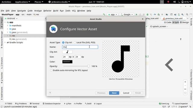The width and height of the screenshot is (193, 108).
Task: Click the Make Project hammer icon
Action: click(104, 14)
